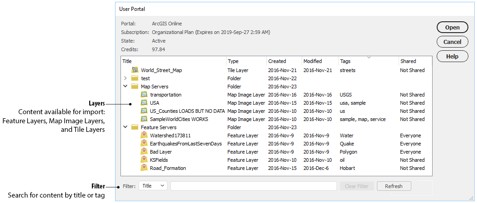
Task: Select the EarthquakesFromLastSevenDays layer
Action: [x=186, y=144]
